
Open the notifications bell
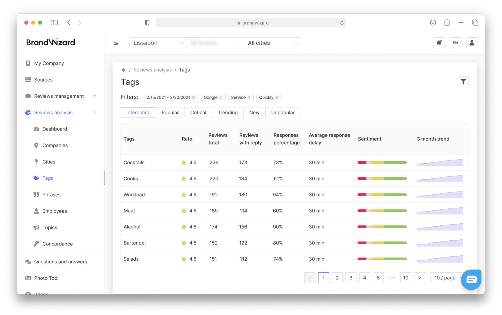click(x=439, y=43)
